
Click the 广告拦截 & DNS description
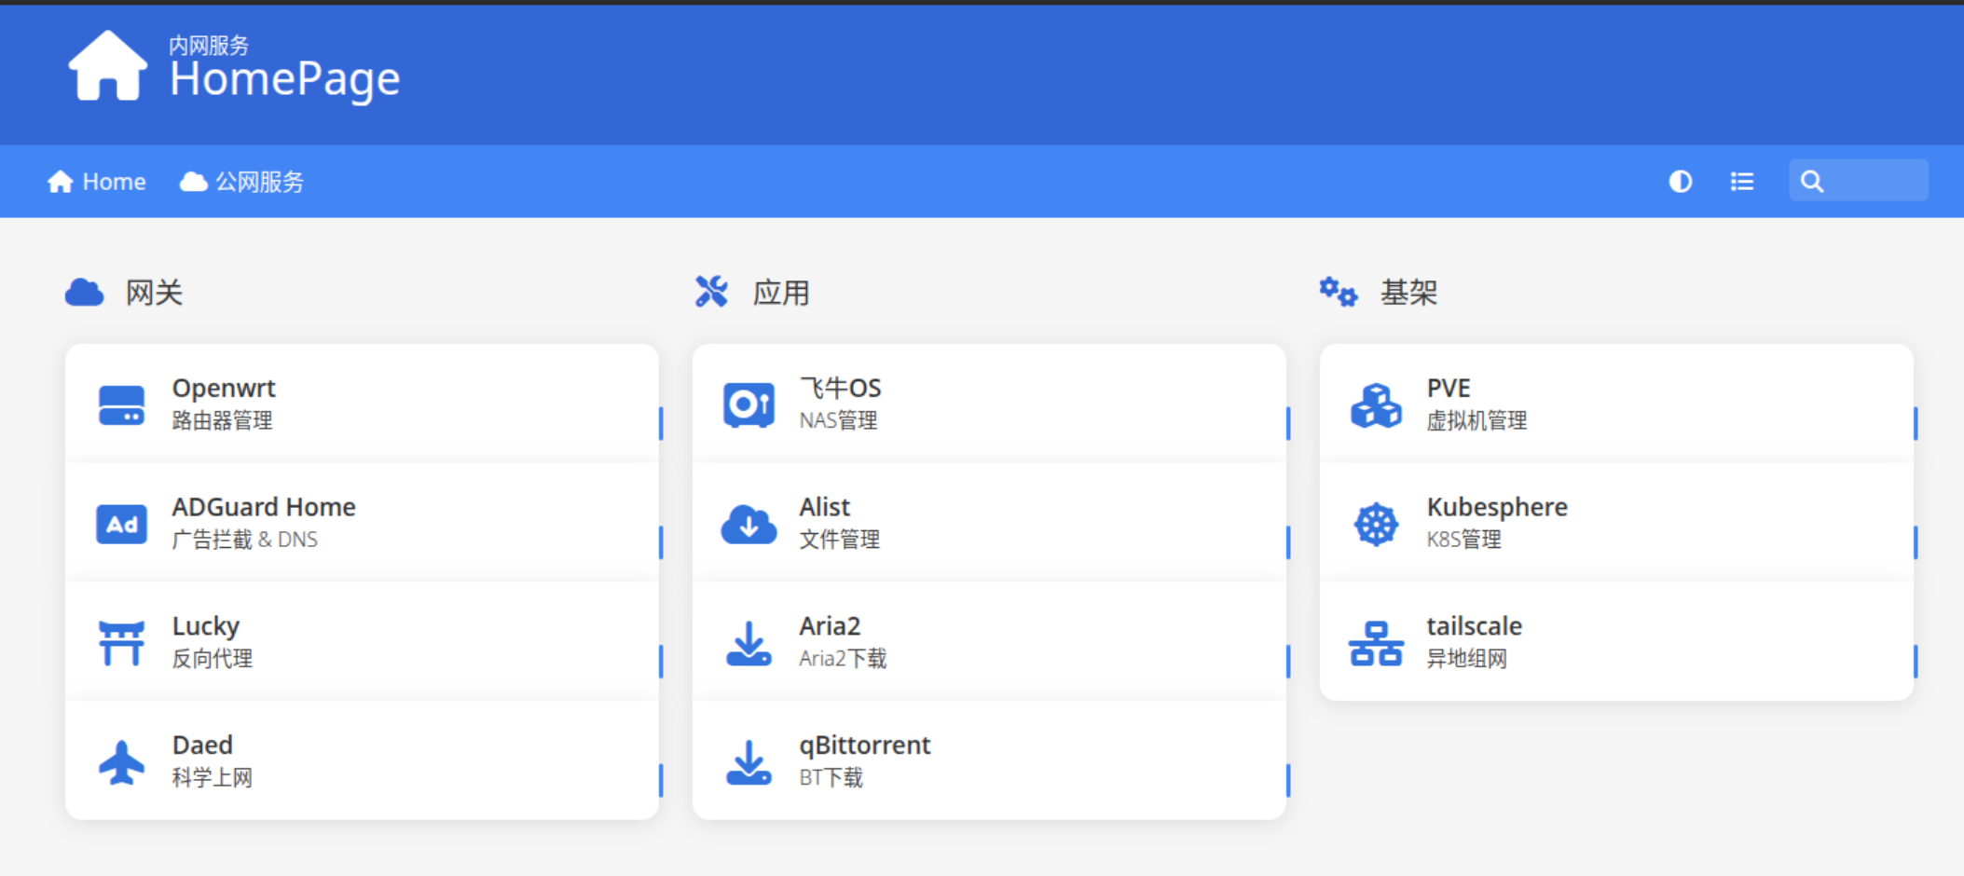[x=244, y=540]
